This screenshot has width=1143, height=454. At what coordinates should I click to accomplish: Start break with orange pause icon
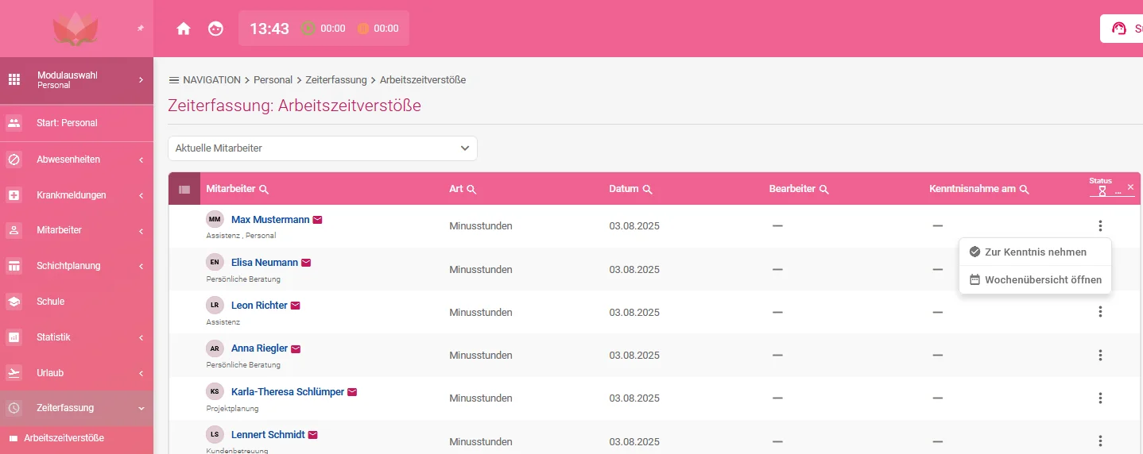tap(363, 29)
